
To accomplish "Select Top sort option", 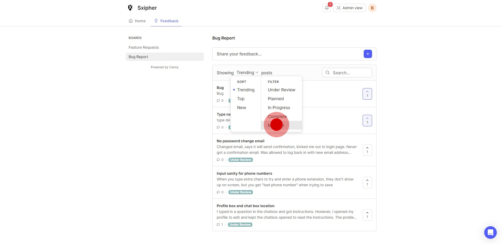I will (x=241, y=99).
